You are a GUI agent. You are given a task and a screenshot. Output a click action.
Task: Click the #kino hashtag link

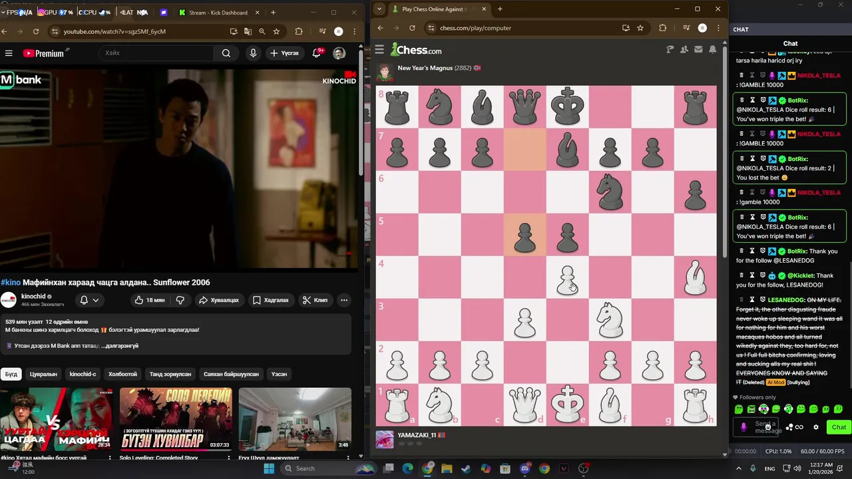11,282
